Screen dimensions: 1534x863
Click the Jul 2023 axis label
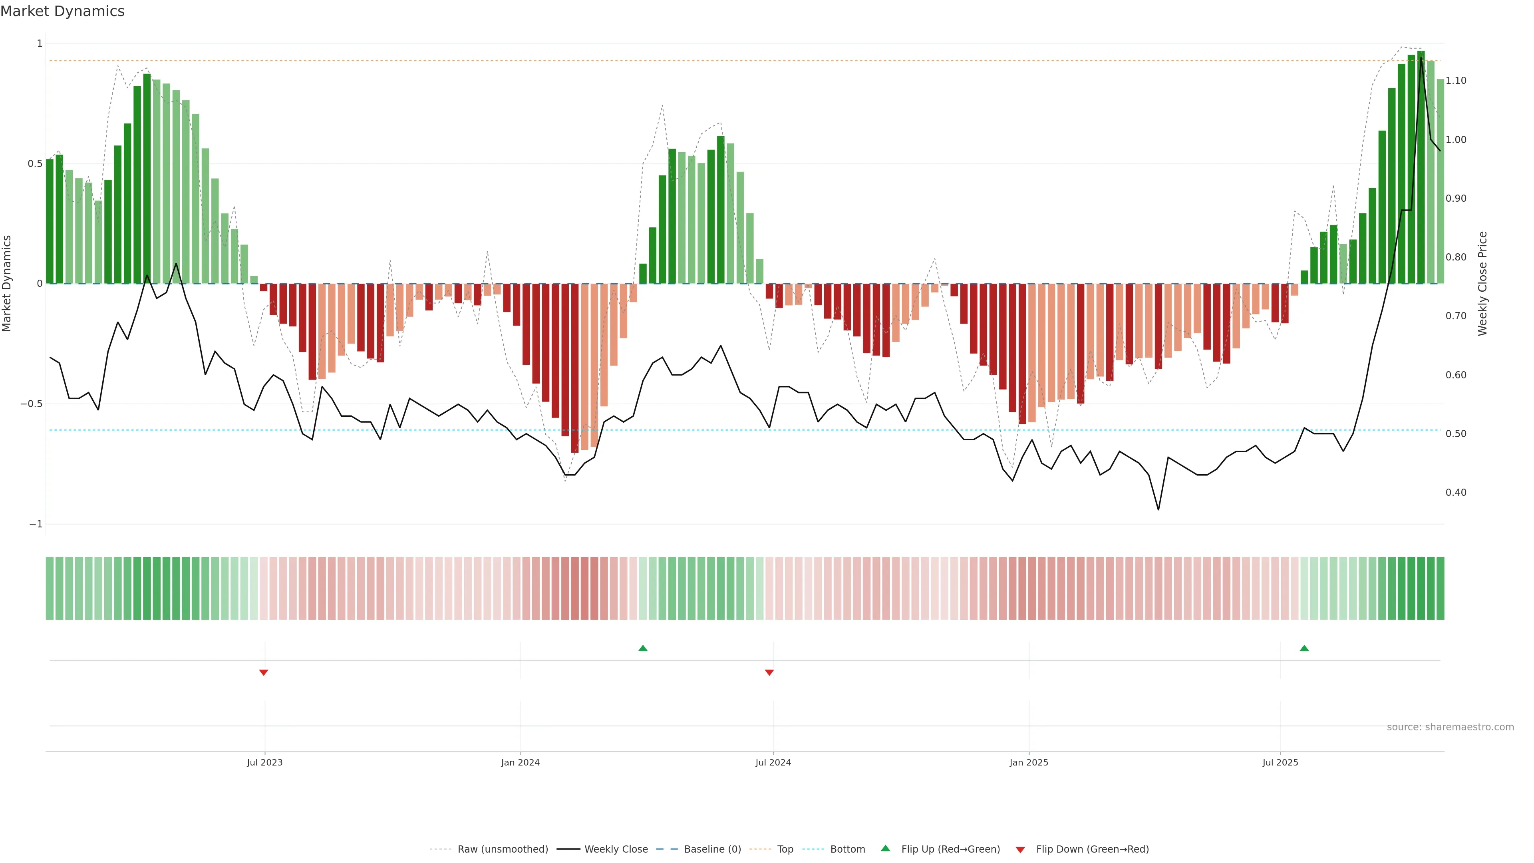click(x=265, y=762)
